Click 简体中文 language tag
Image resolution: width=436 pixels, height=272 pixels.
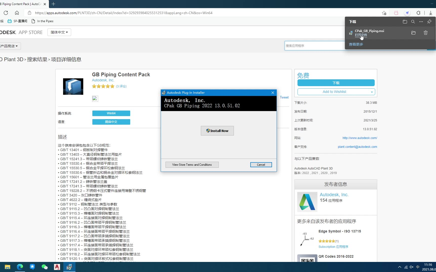pos(111,122)
